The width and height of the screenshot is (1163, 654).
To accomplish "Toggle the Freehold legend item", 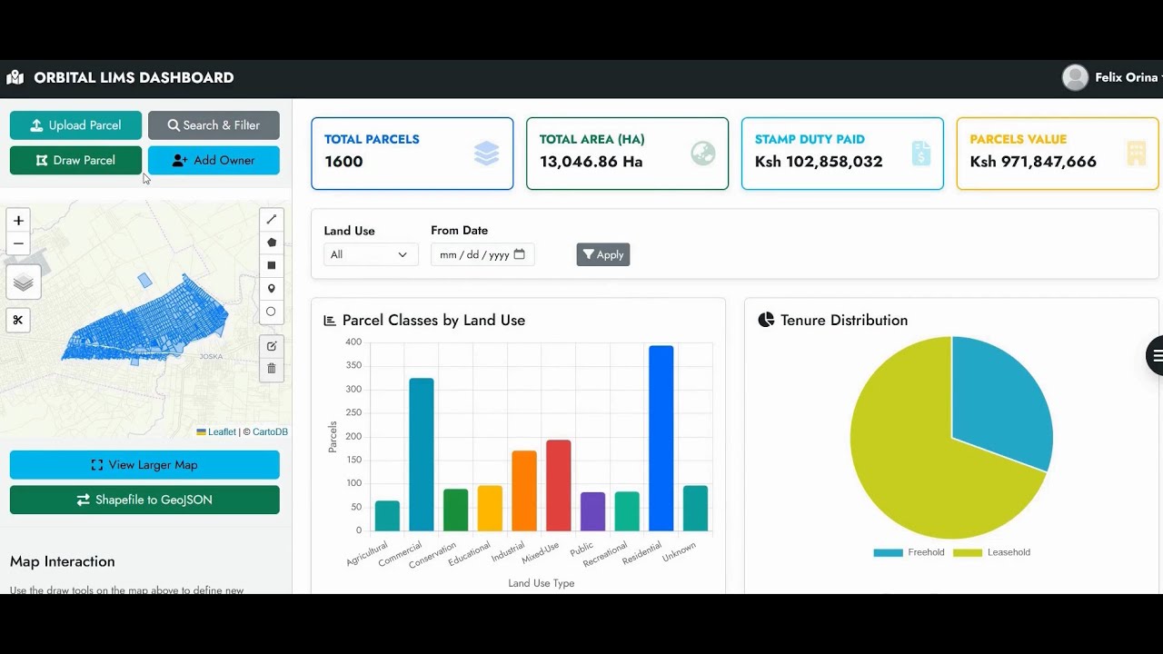I will 909,552.
